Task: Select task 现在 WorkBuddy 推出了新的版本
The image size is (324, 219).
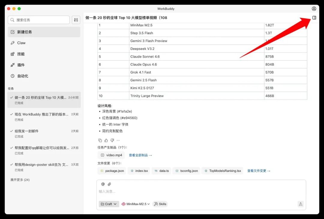Action: (44, 117)
